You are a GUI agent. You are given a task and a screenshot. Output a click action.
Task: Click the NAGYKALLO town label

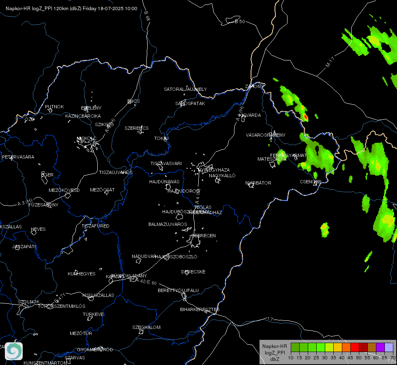point(222,176)
